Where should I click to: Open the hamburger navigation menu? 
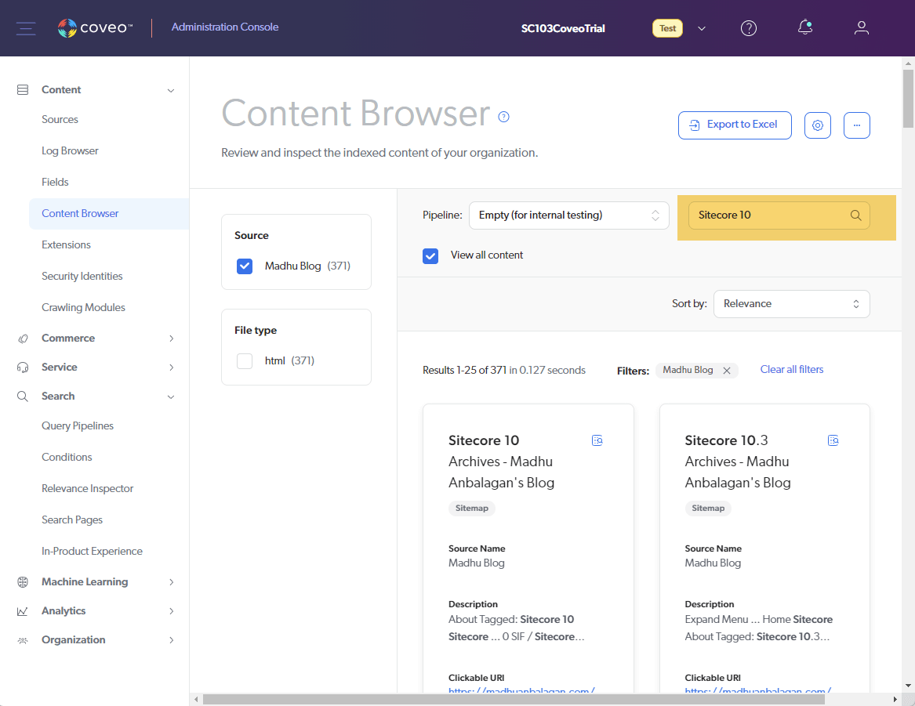[x=26, y=28]
